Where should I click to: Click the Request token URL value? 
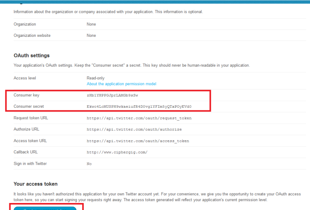point(139,118)
